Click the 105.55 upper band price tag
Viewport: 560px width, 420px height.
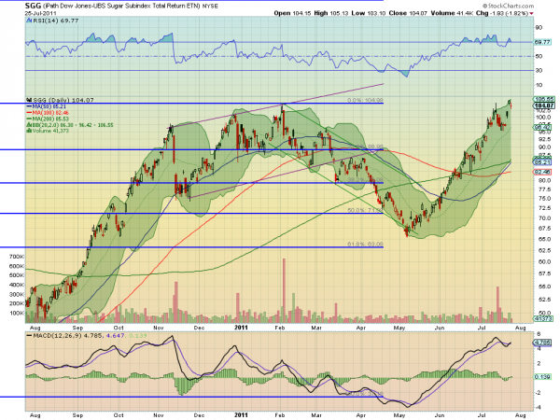coord(544,99)
